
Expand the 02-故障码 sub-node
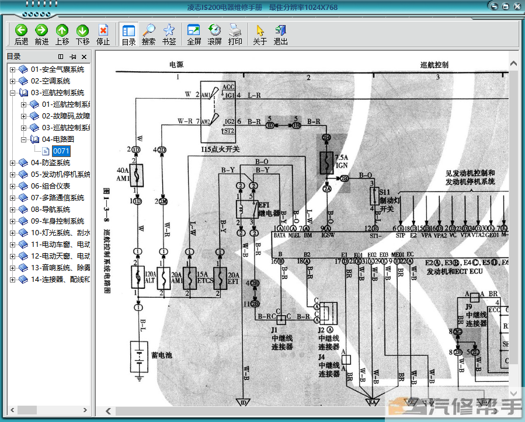click(x=23, y=116)
